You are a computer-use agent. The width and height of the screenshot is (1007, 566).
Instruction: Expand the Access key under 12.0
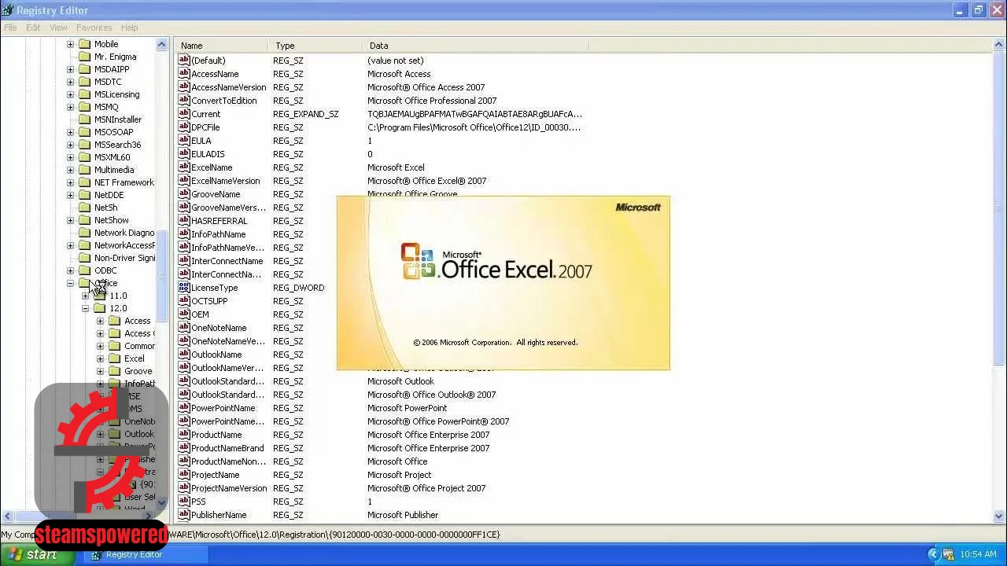[100, 321]
